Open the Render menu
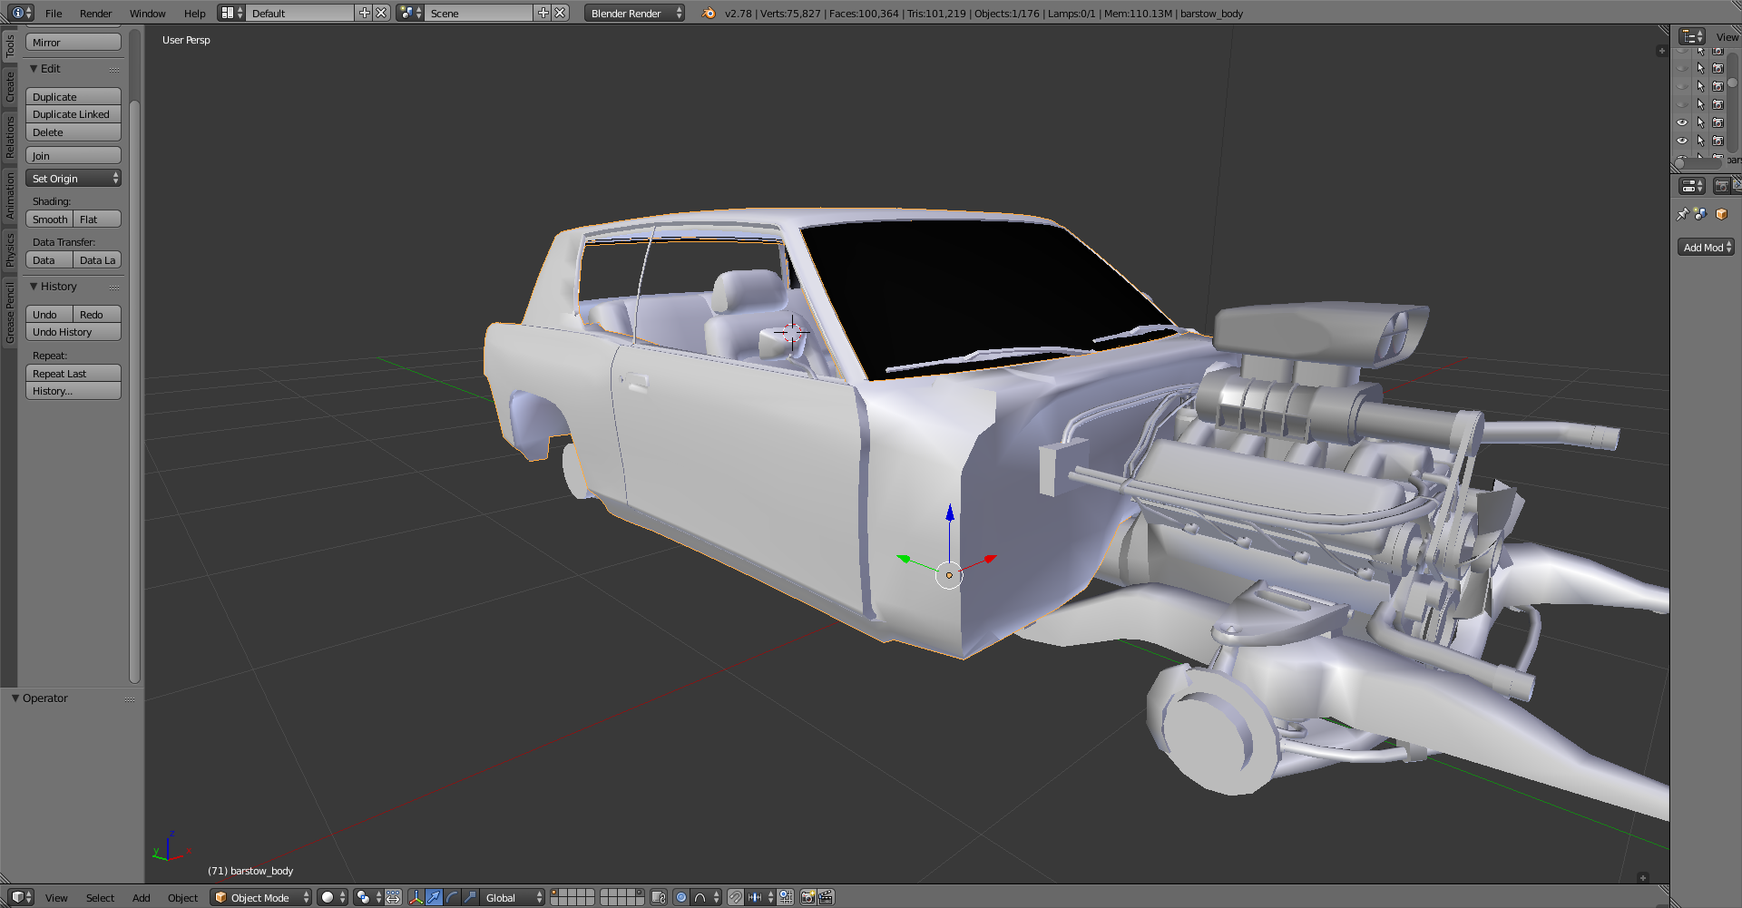The height and width of the screenshot is (908, 1742). [95, 14]
